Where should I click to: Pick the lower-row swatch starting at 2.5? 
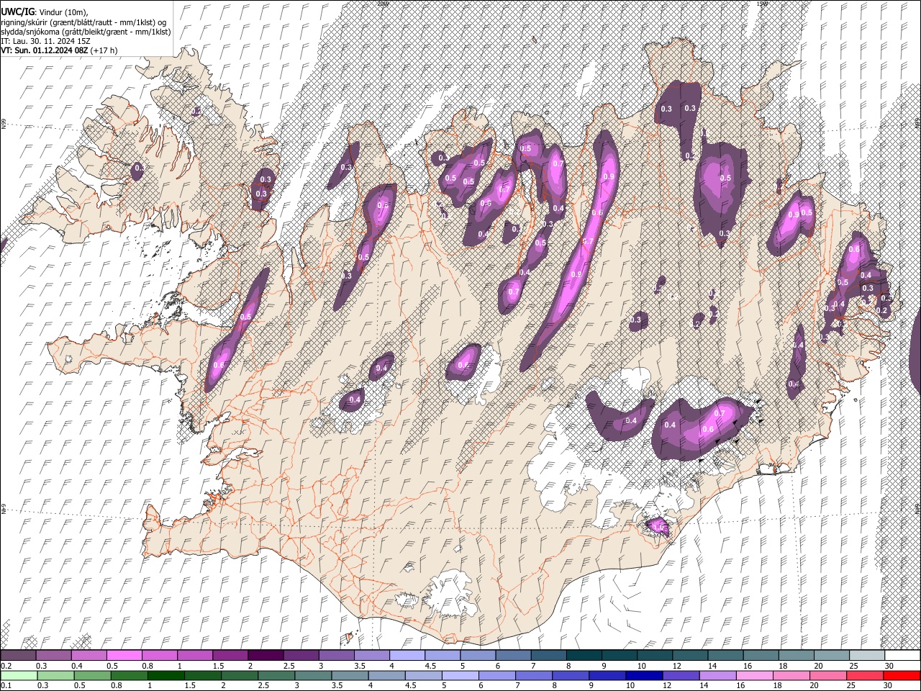(x=276, y=676)
